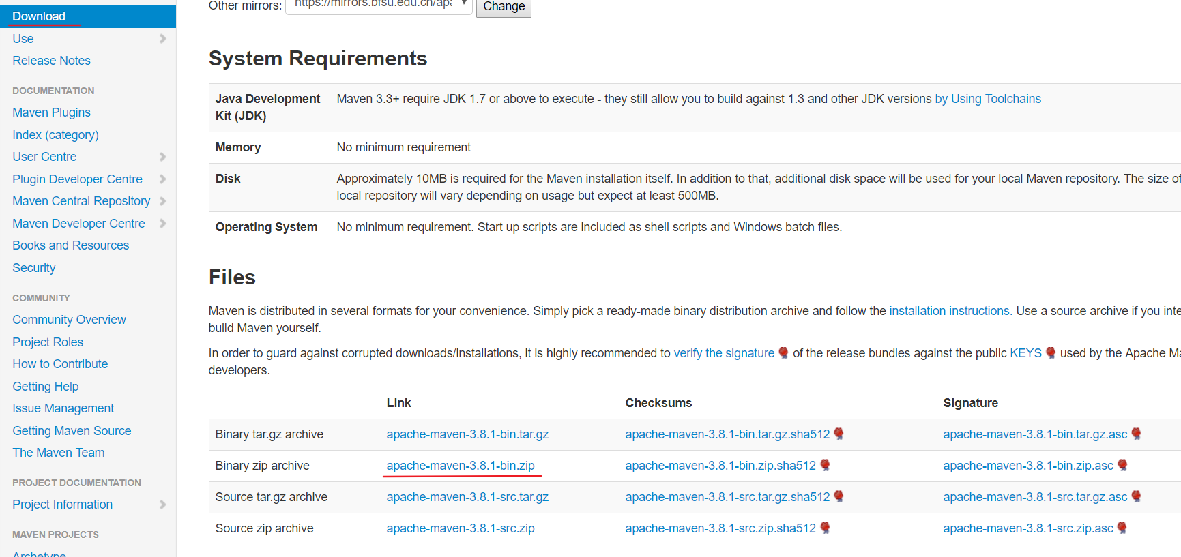Follow the by Using Toolchains link

[x=988, y=99]
